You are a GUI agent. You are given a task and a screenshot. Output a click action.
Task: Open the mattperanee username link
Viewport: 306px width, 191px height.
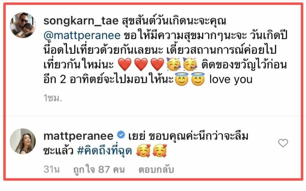78,136
